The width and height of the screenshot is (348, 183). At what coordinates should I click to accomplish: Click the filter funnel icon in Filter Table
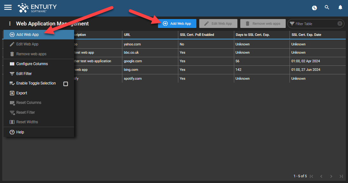[x=292, y=24]
